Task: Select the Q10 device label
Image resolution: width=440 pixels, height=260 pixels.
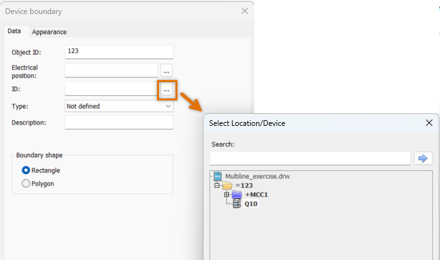Action: (x=251, y=204)
